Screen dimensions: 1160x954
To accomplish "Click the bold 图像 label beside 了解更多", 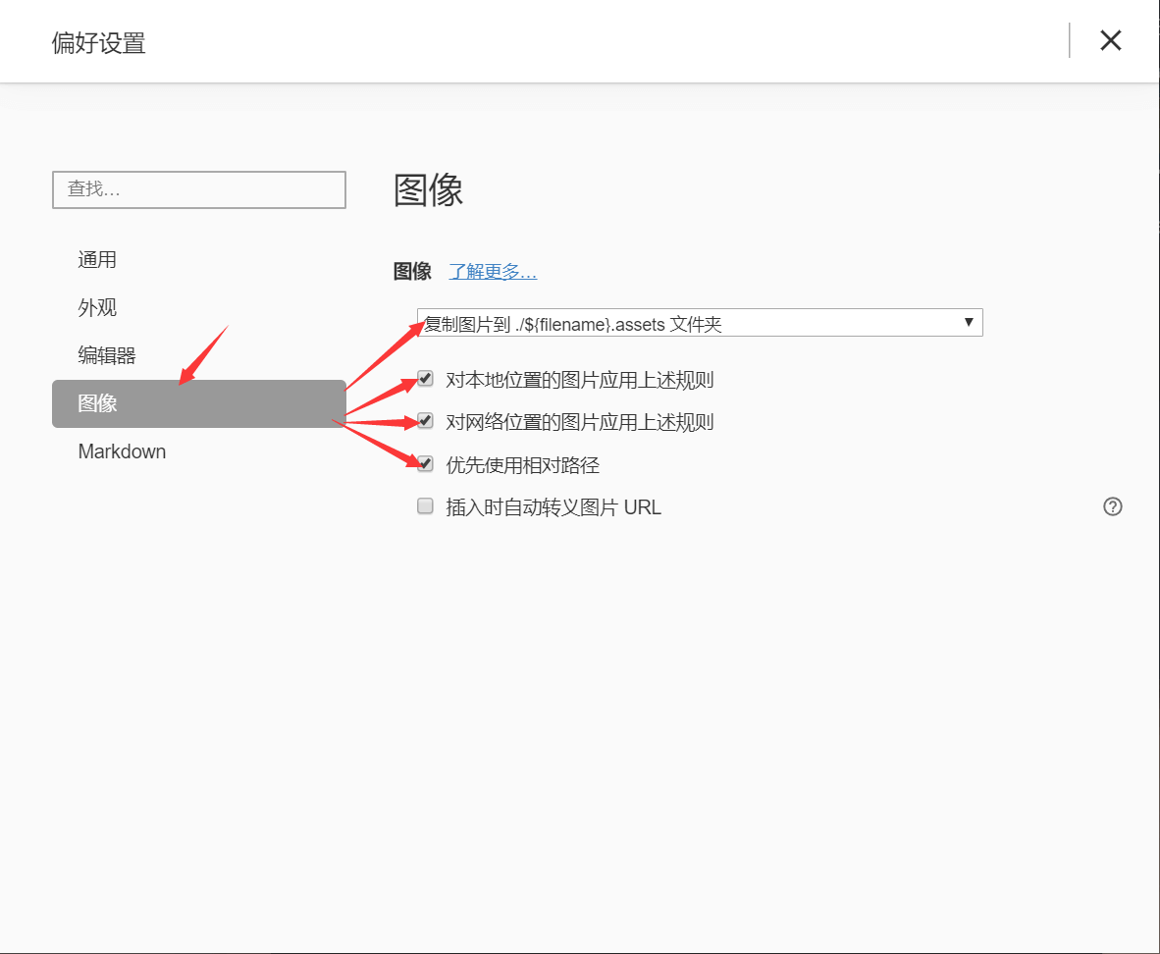I will tap(412, 272).
